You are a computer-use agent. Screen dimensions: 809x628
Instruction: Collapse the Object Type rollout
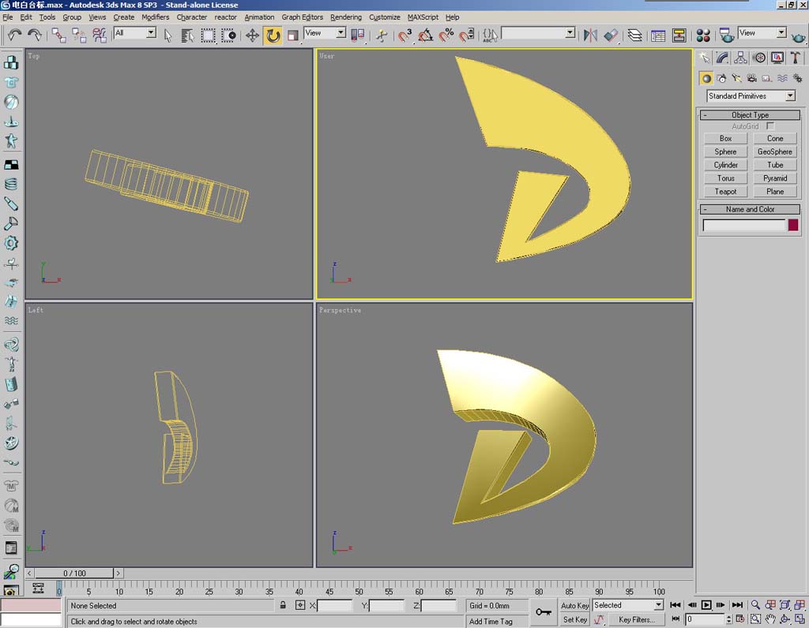(x=750, y=115)
